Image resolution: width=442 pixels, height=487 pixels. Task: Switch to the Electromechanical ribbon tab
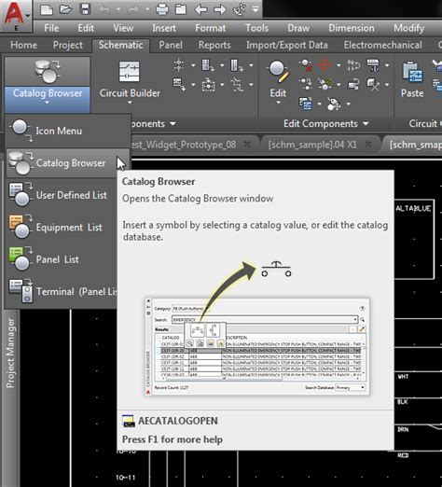point(383,45)
